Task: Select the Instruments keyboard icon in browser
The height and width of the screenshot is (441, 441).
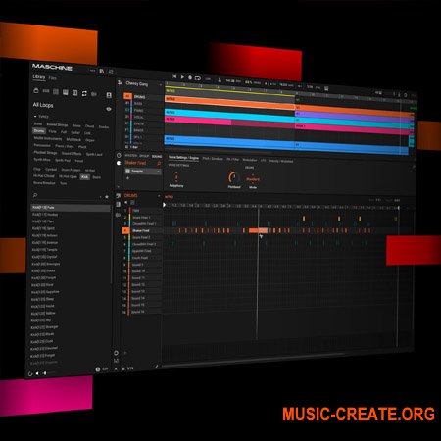Action: point(66,92)
